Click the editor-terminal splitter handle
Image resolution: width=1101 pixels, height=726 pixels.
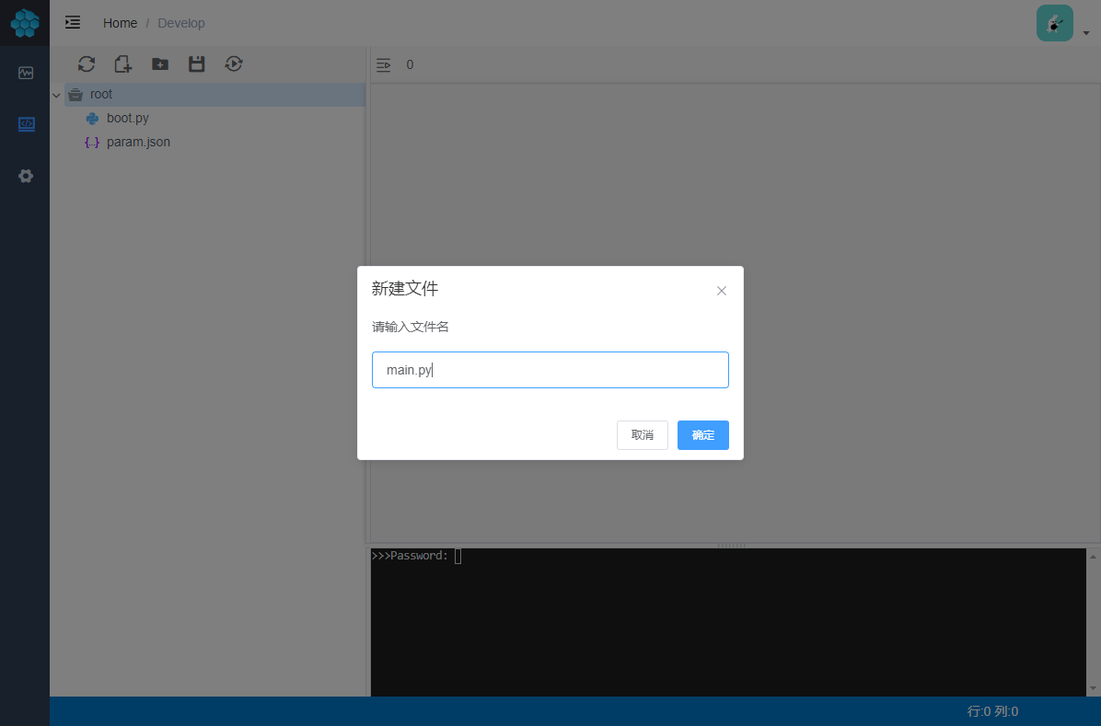coord(731,546)
